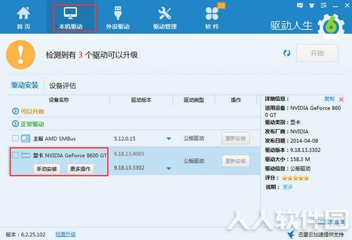Open the 软件 software tab
Image resolution: width=352 pixels, height=240 pixels.
212,18
